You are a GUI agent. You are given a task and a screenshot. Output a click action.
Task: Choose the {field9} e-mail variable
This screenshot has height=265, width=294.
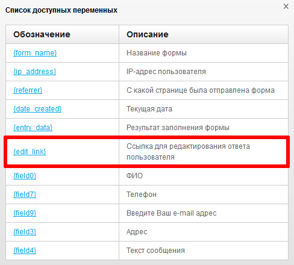pos(25,213)
